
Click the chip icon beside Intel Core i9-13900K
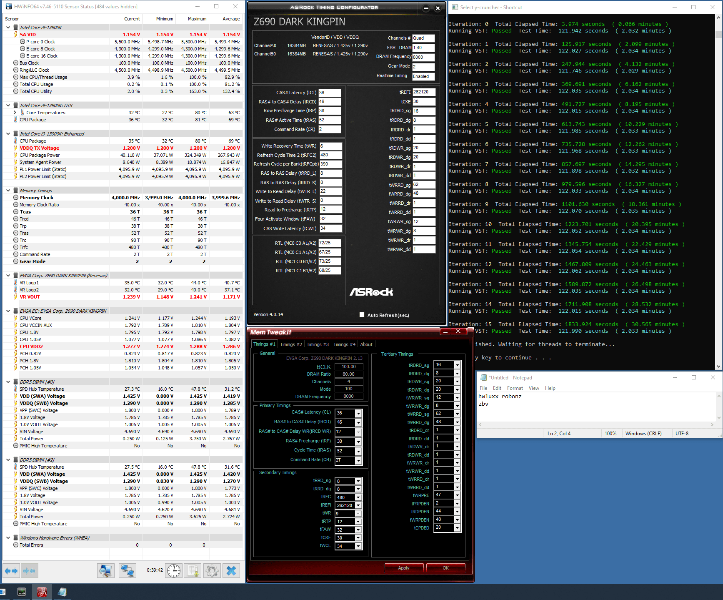(16, 28)
